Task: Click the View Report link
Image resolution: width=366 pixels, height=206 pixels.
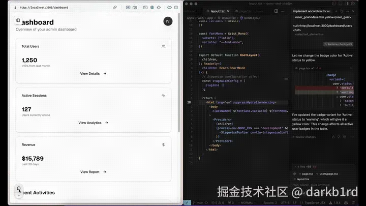Action: tap(93, 172)
